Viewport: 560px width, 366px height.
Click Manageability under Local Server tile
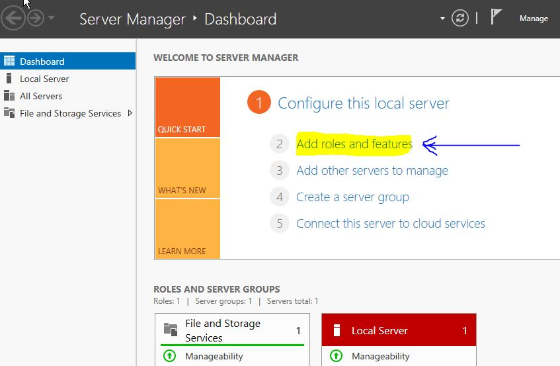[x=380, y=356]
